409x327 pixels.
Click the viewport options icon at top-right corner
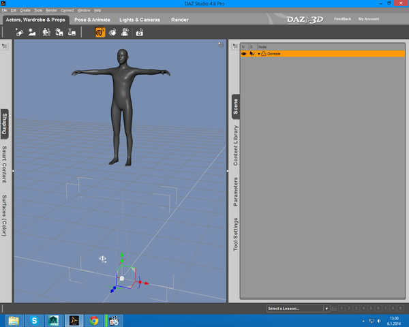[x=220, y=45]
